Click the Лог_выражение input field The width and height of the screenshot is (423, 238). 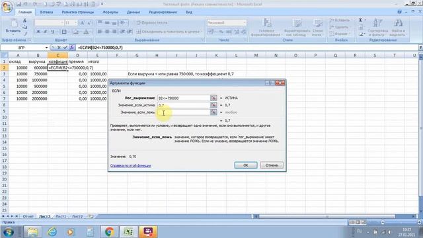(184, 98)
